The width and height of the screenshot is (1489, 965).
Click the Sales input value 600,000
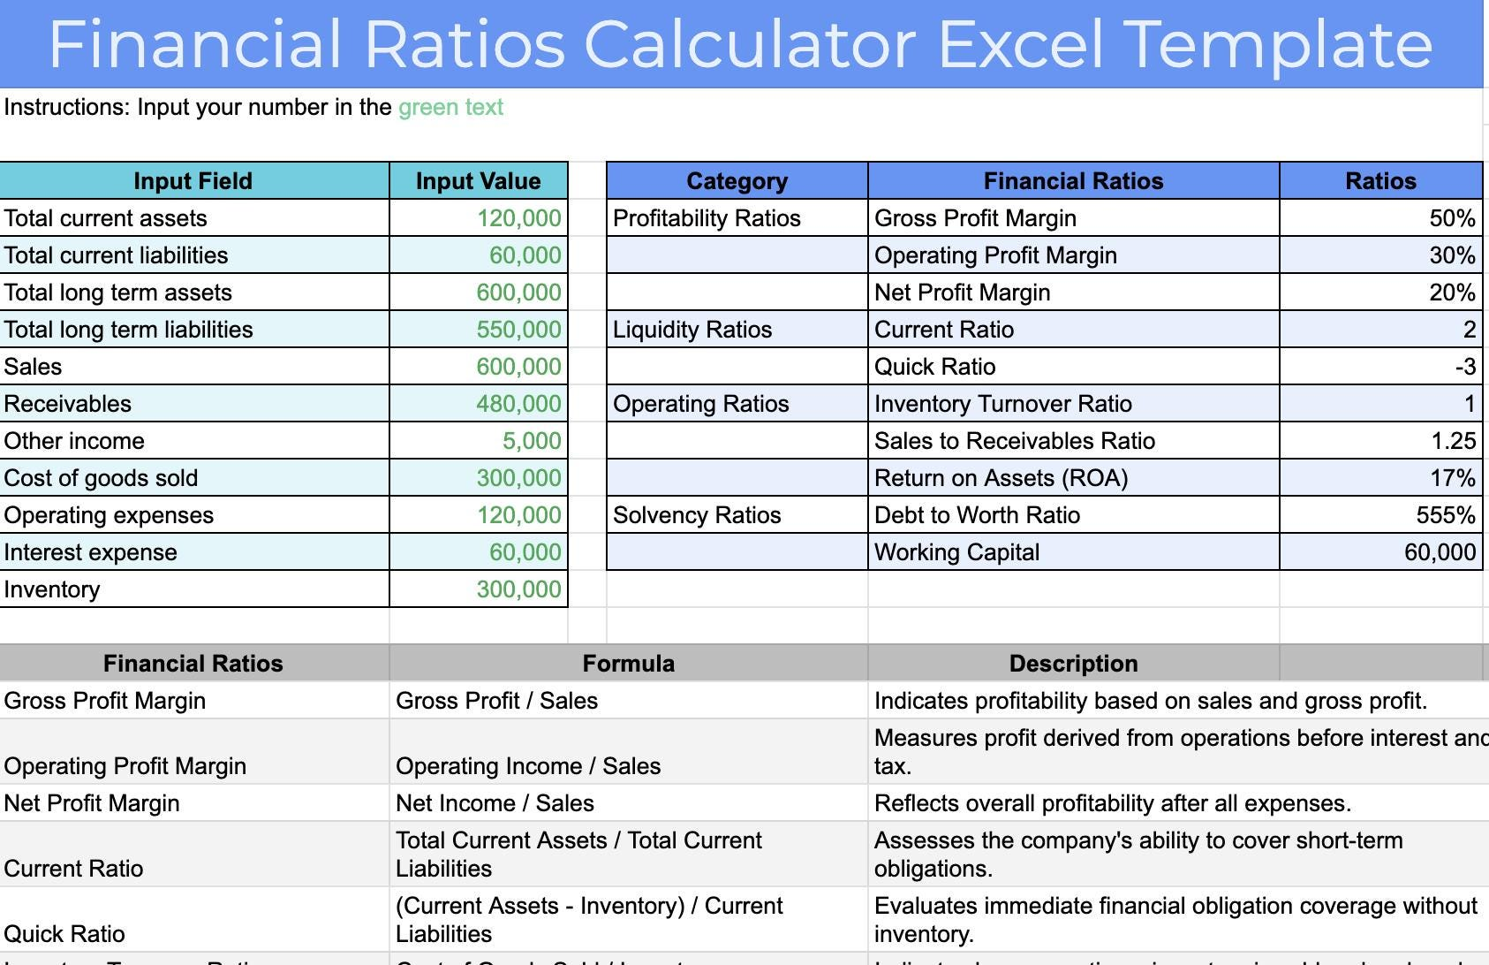(518, 367)
